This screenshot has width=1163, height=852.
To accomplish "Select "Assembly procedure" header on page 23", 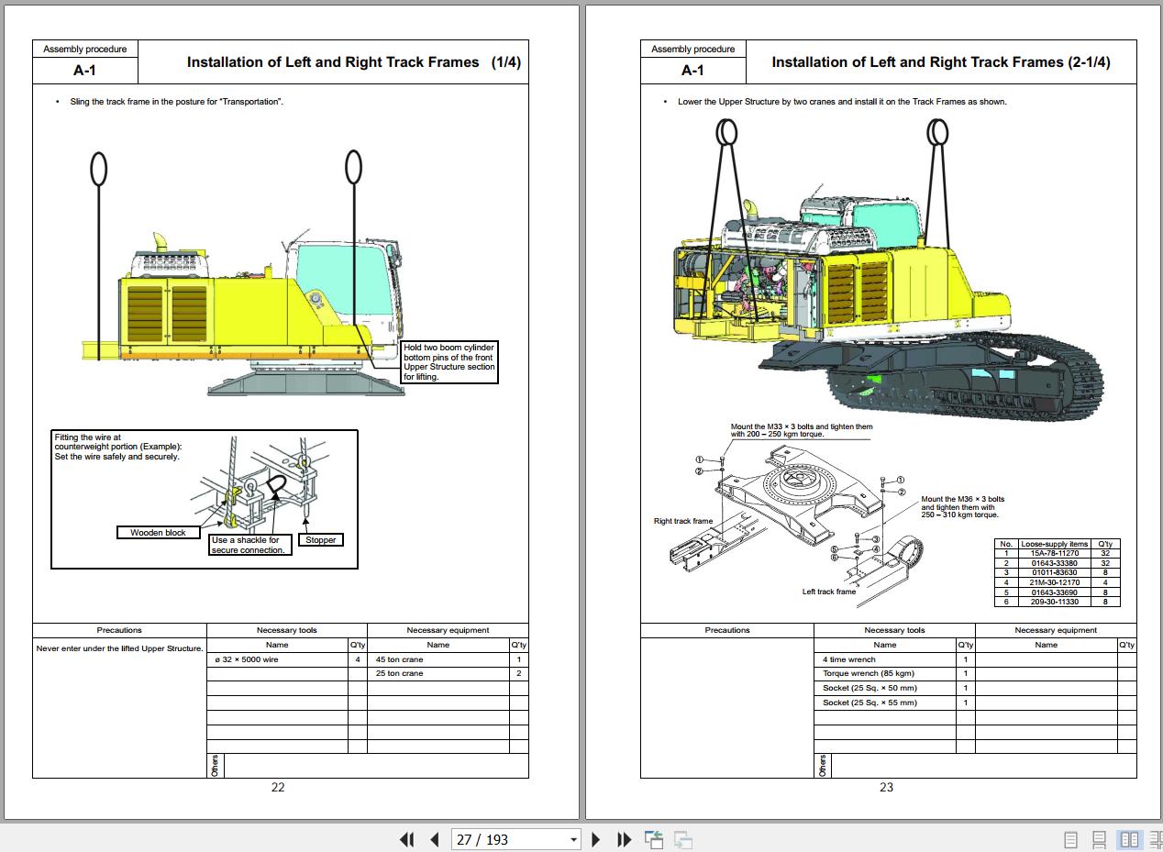I will [x=693, y=50].
